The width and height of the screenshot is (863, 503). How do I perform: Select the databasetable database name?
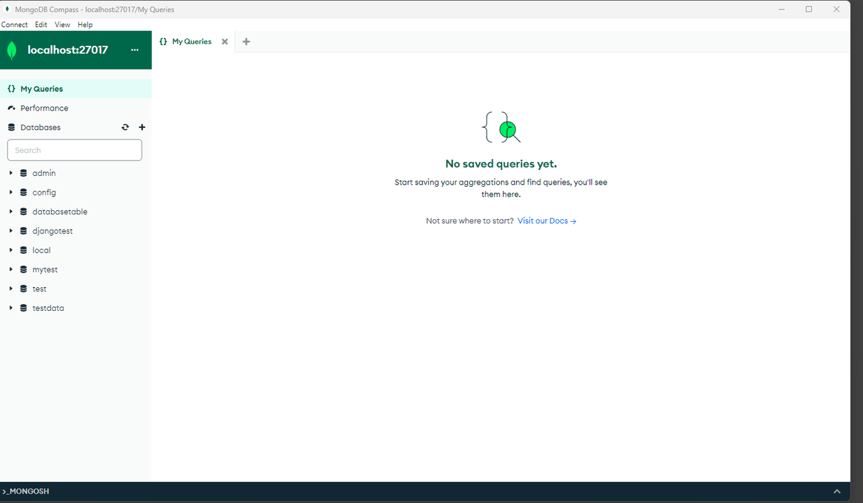tap(60, 212)
